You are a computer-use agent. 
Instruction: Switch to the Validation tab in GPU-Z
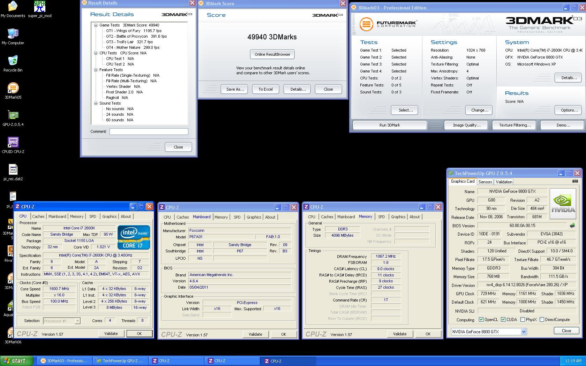pos(504,182)
